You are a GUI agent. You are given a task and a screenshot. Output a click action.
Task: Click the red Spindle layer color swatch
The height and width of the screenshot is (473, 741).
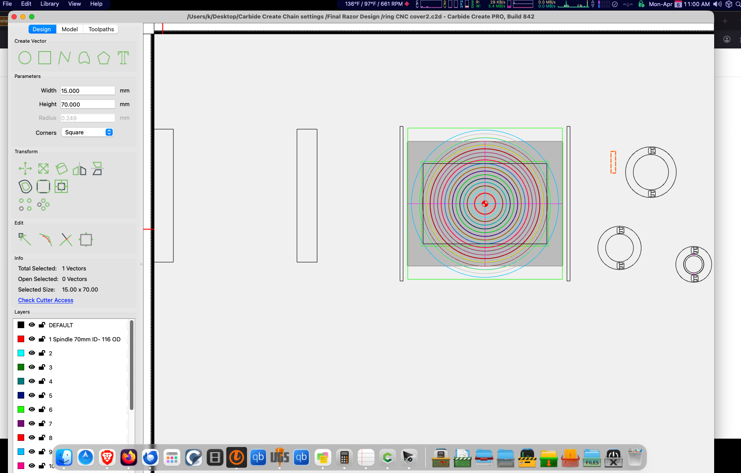pyautogui.click(x=21, y=339)
